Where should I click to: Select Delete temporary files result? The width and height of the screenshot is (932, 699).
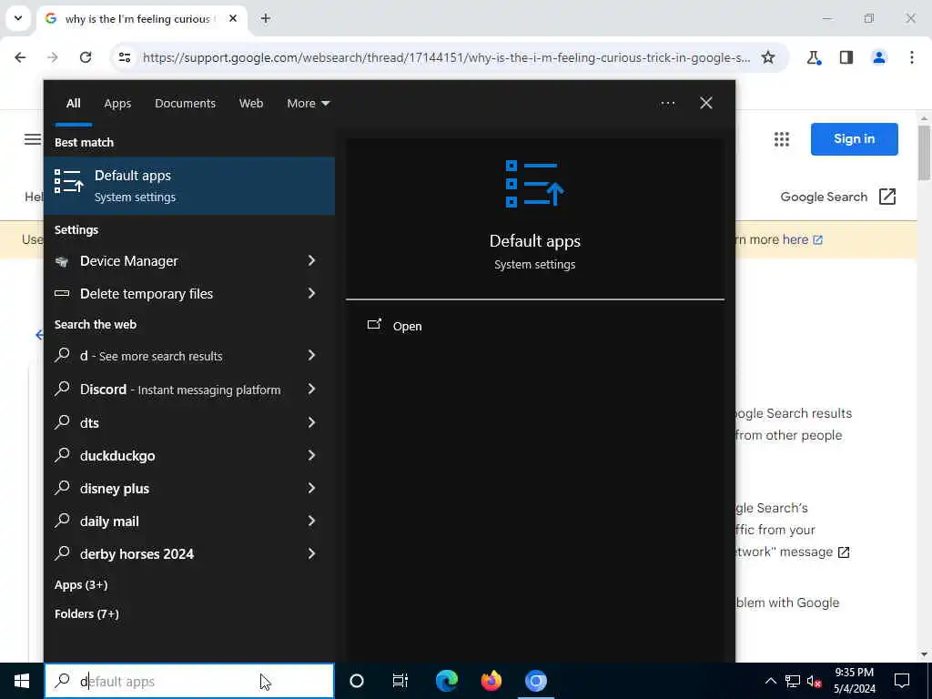pos(170,294)
